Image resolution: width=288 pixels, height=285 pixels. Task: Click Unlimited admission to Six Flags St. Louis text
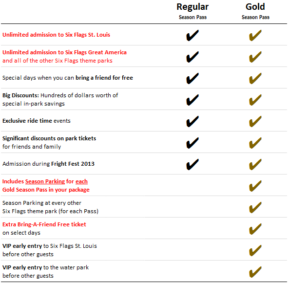(x=56, y=35)
